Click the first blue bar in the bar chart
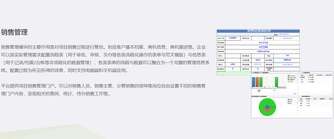 click(253, 82)
